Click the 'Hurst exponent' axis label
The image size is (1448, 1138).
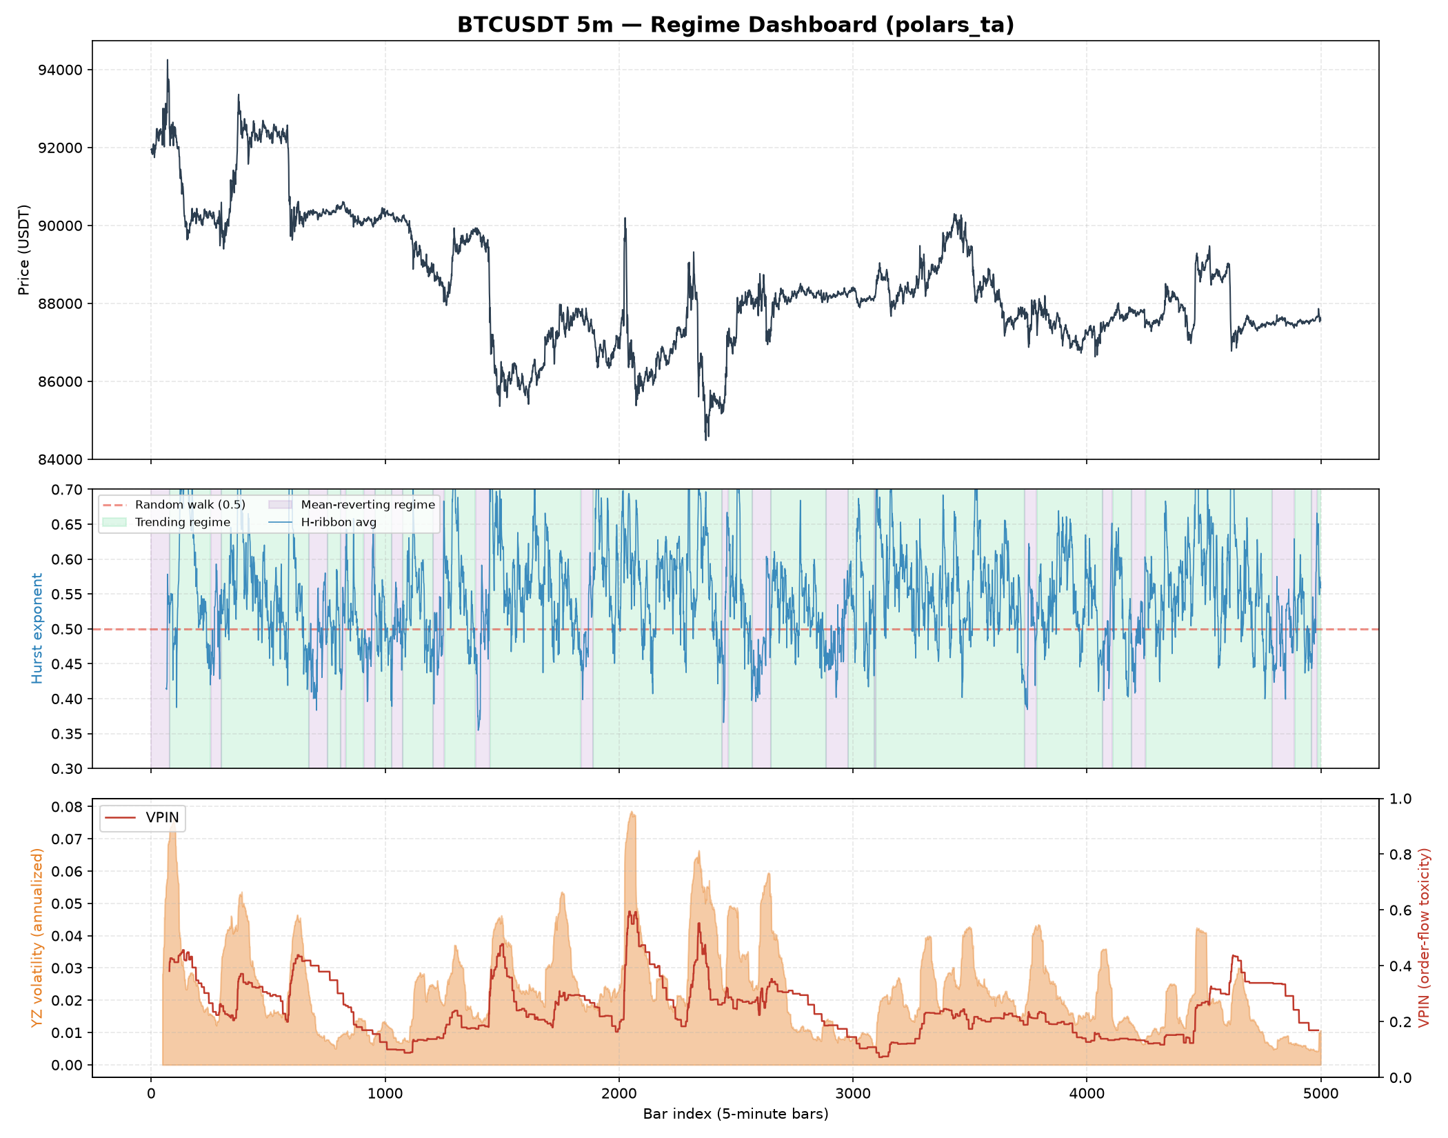pyautogui.click(x=37, y=628)
